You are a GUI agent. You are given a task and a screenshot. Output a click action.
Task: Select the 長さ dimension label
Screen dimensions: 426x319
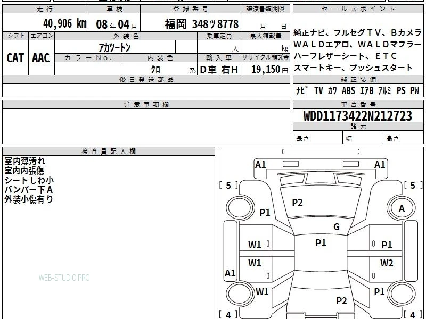pos(302,138)
